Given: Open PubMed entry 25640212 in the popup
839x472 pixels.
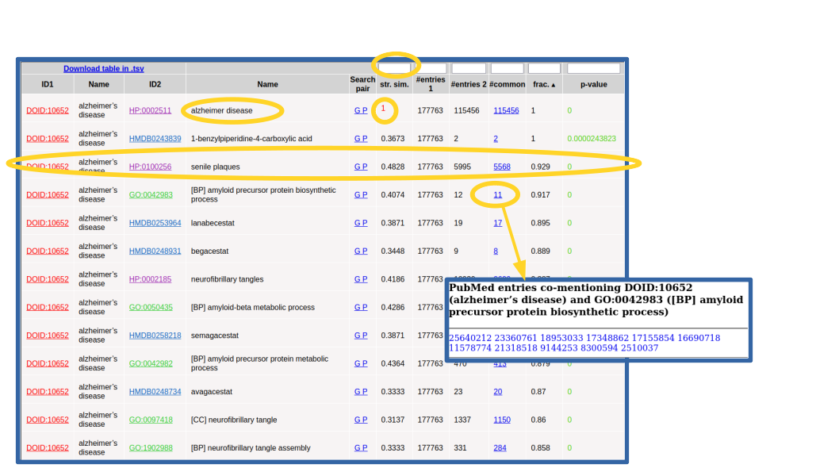Looking at the screenshot, I should click(x=470, y=338).
